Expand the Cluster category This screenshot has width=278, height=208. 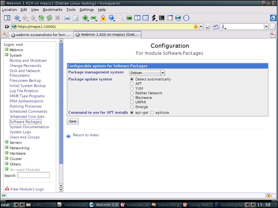pyautogui.click(x=7, y=158)
